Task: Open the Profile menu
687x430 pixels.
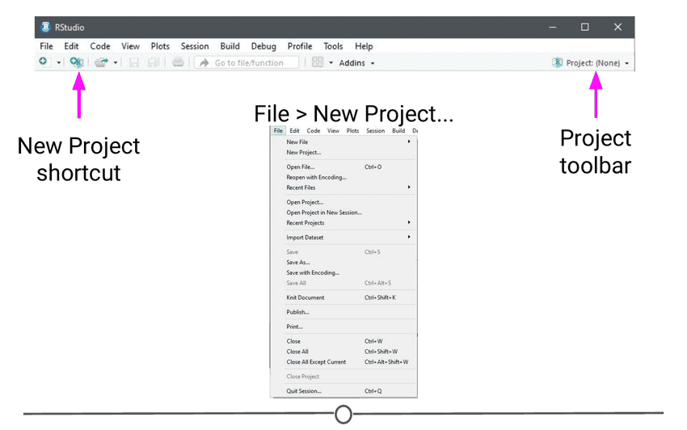Action: coord(300,46)
